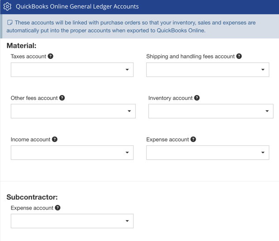Click the gear icon in the header

[x=7, y=7]
